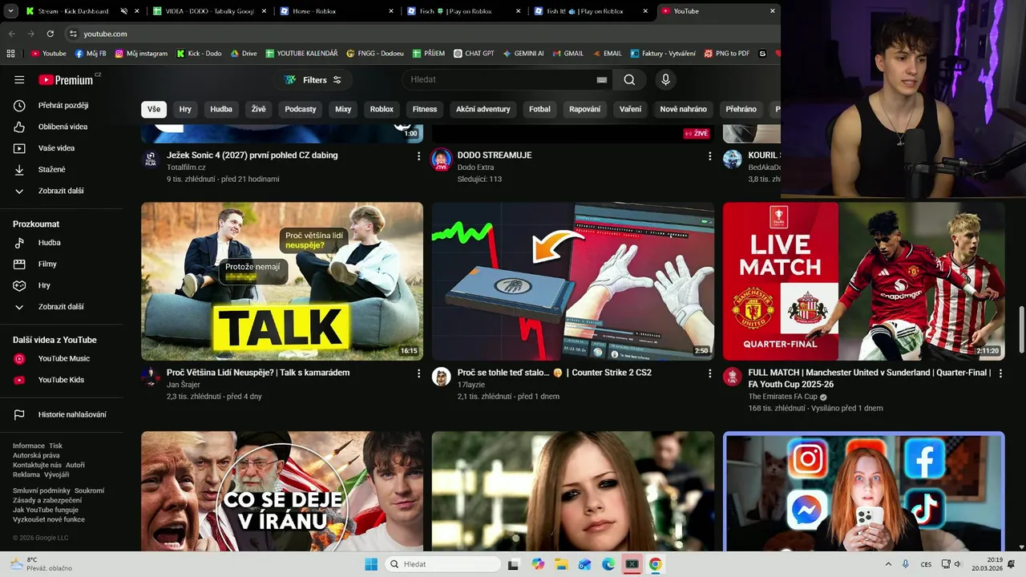Expand Zobrazit další under Stažené
Screen dimensions: 1026x577
tap(62, 191)
